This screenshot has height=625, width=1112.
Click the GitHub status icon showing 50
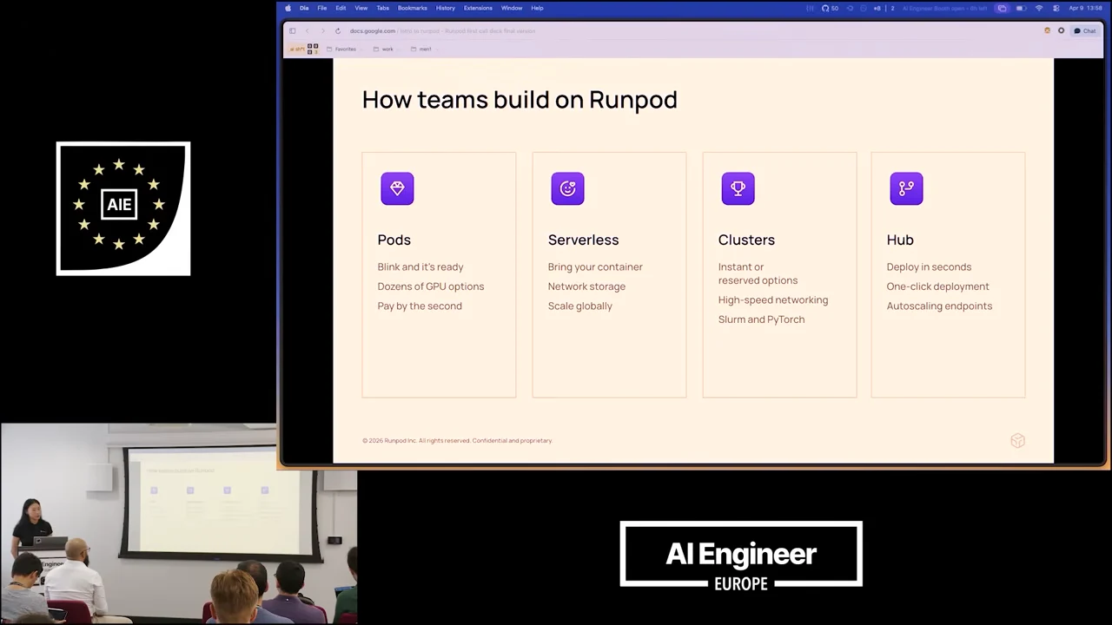830,8
